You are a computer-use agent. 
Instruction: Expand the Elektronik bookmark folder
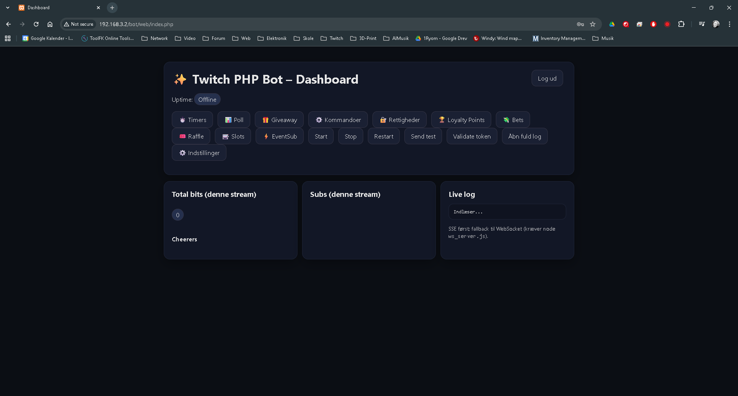272,38
